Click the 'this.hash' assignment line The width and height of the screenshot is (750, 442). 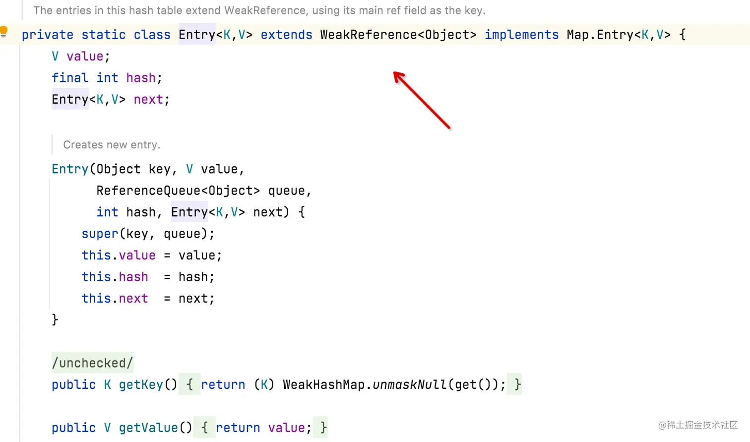[148, 277]
